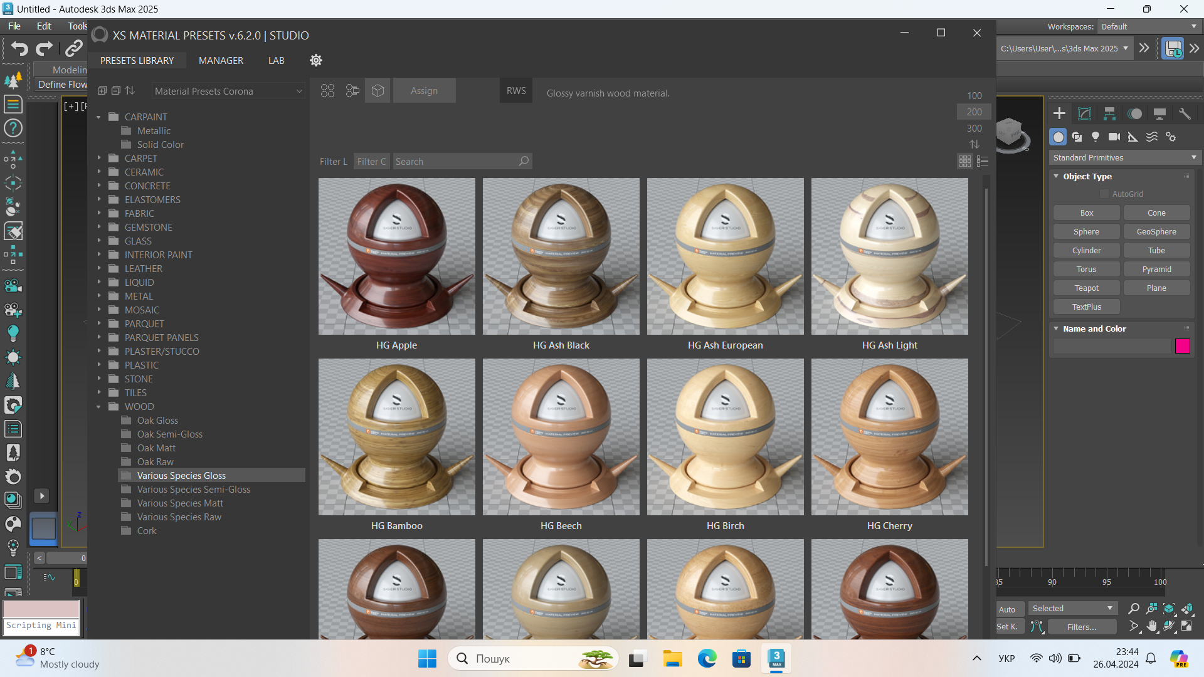Enable the AutoGrid checkbox
The height and width of the screenshot is (677, 1204).
coord(1104,194)
